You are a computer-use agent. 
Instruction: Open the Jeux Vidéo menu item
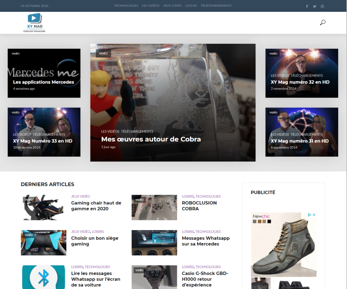coord(172,6)
